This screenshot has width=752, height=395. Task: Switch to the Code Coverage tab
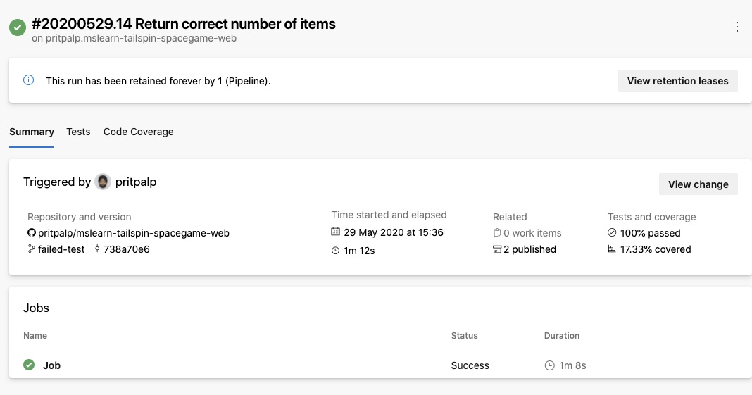(139, 132)
